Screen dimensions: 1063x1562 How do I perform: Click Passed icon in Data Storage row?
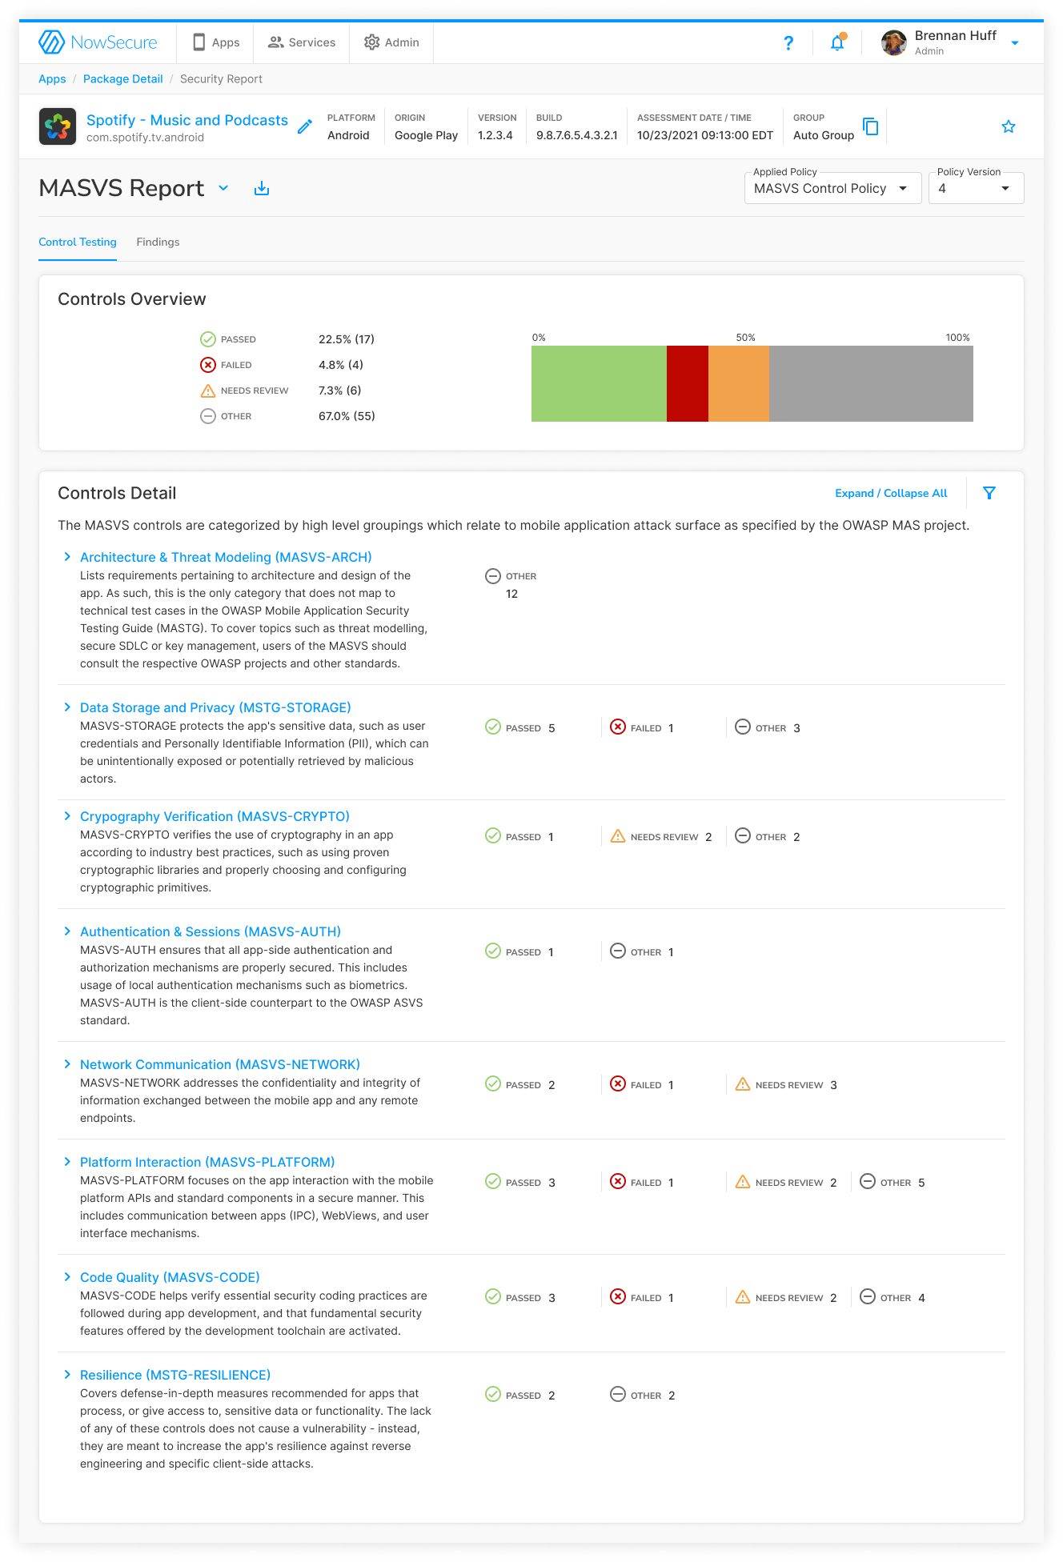[493, 727]
